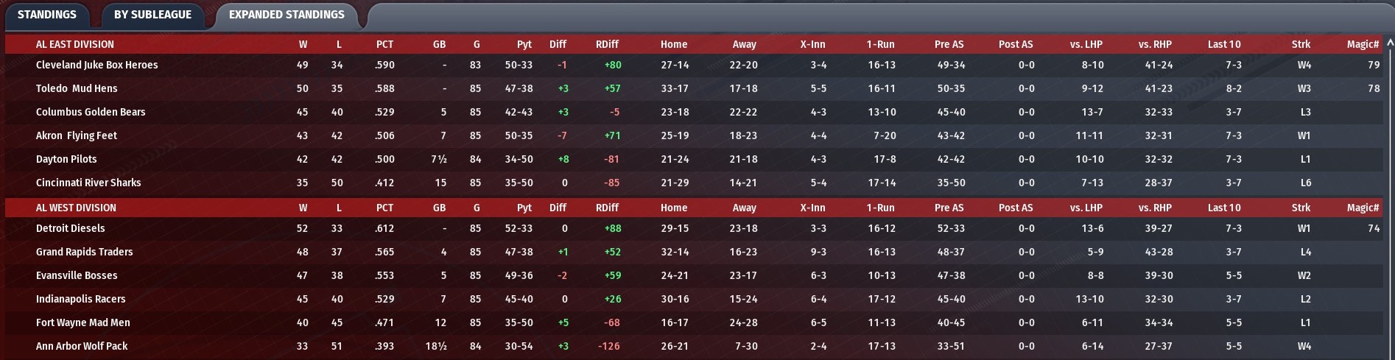Open the Detroit Diesels team page
The height and width of the screenshot is (360, 1395).
71,228
